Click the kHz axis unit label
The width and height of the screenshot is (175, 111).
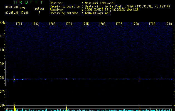click(3, 22)
